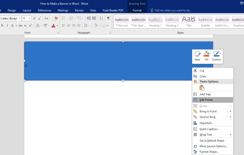Open Font dialog launcher

(x=58, y=33)
